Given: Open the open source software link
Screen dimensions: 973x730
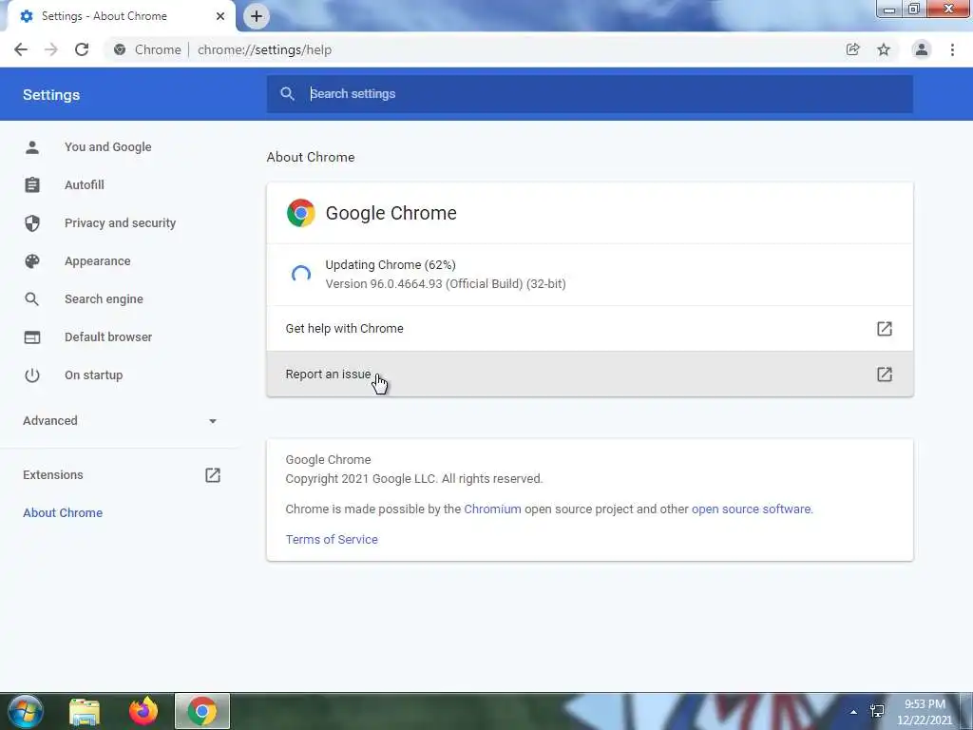Looking at the screenshot, I should [751, 509].
